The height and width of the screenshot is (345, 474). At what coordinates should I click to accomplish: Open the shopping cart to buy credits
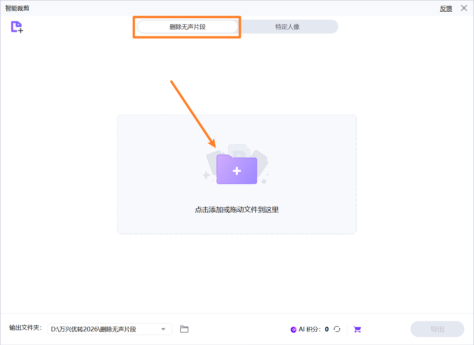coord(357,329)
